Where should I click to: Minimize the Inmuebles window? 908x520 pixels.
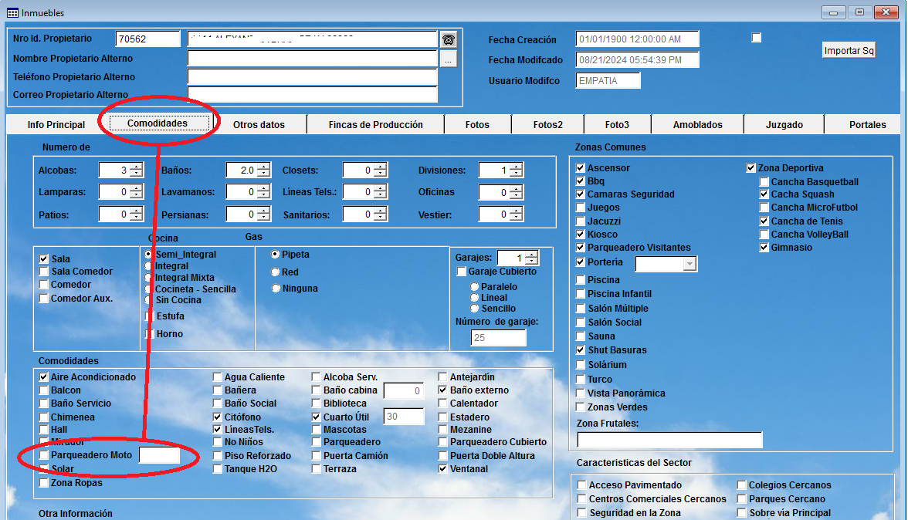pyautogui.click(x=833, y=12)
